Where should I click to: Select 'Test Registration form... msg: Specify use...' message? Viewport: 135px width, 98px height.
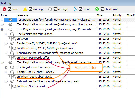(x=56, y=24)
